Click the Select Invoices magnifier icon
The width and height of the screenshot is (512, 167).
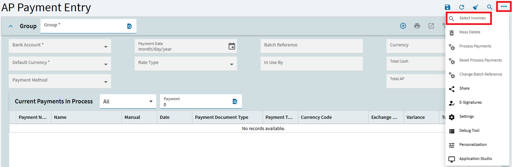point(452,18)
